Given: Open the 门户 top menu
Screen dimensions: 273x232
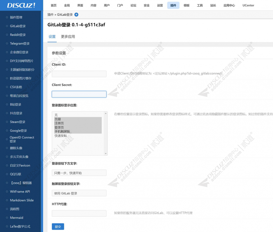Looking at the screenshot, I should click(120, 5).
